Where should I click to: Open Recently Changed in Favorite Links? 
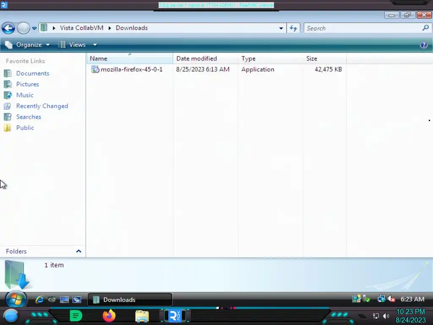[42, 106]
